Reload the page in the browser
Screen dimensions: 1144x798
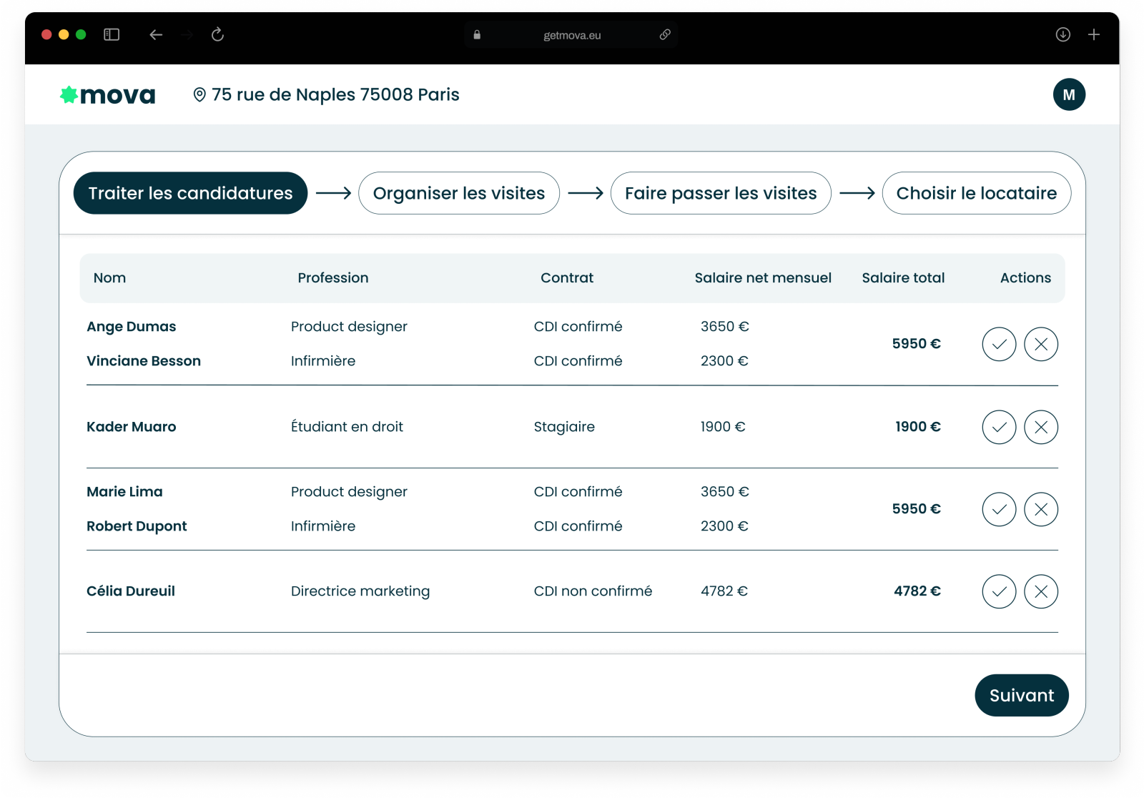(218, 34)
